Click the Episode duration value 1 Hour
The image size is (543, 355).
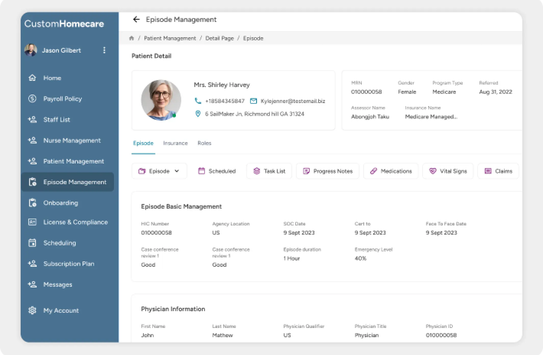point(291,258)
